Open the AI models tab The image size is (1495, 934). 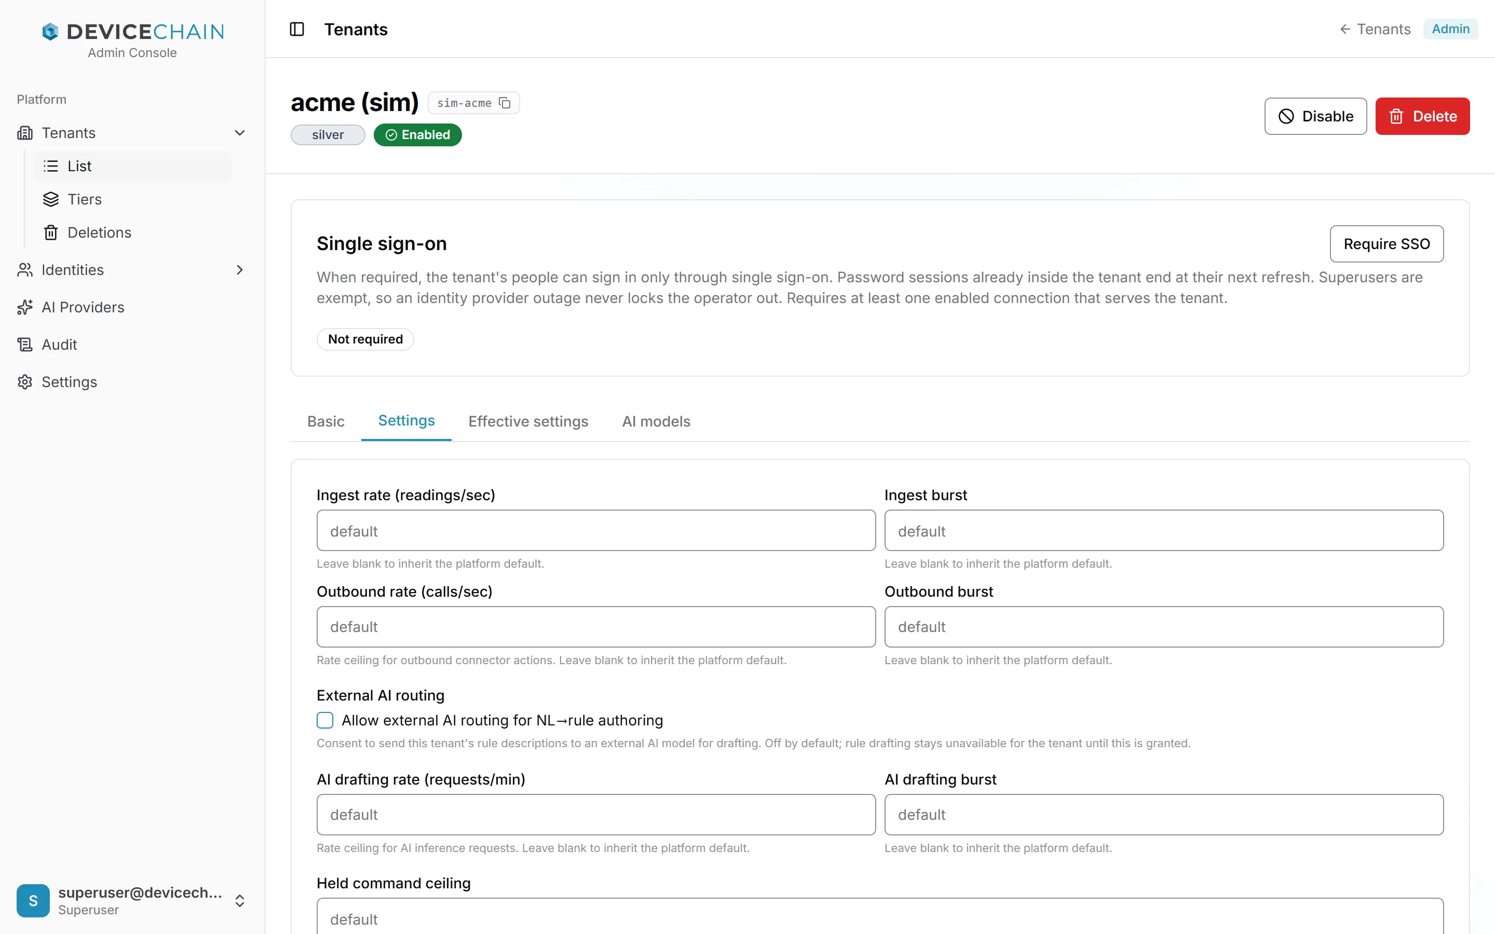(656, 421)
